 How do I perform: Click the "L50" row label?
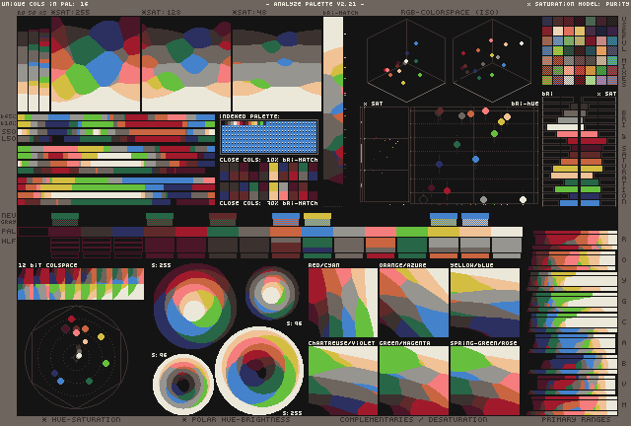click(9, 138)
